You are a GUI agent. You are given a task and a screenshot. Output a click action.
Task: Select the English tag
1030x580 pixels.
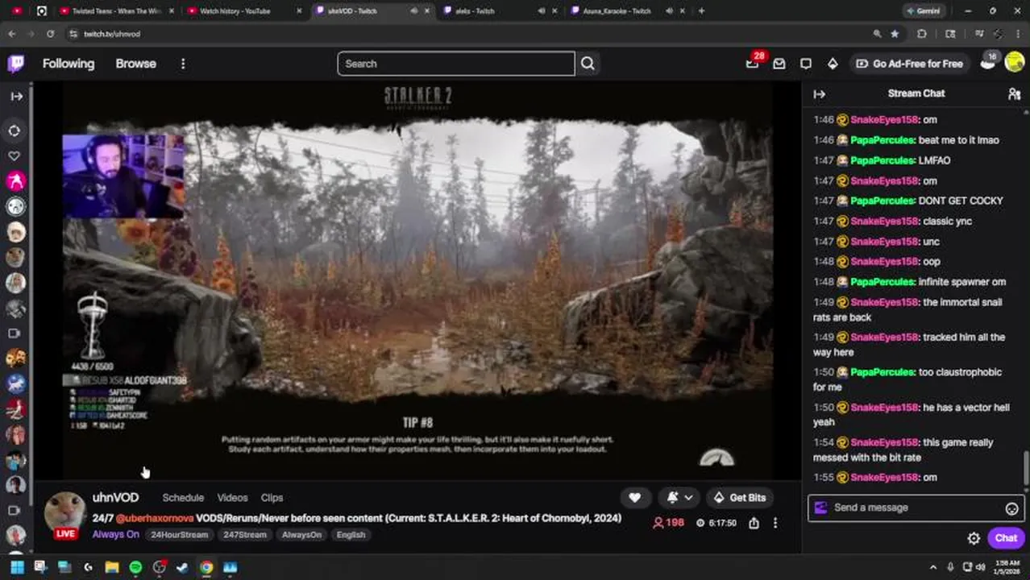(x=351, y=535)
